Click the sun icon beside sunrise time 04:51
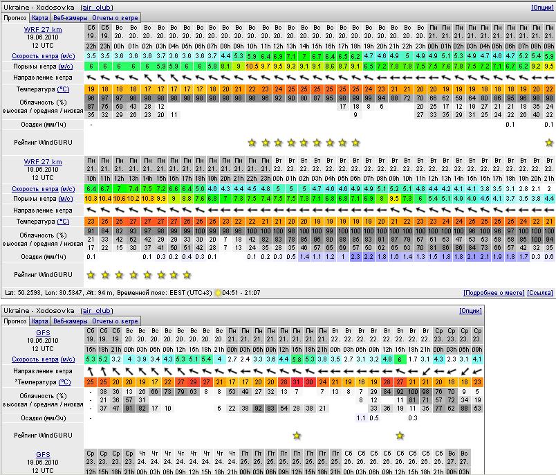The image size is (556, 475). (x=219, y=293)
